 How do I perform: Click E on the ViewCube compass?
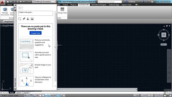[169, 35]
